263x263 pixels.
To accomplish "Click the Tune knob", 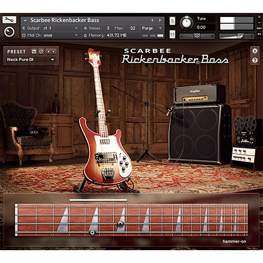I will (x=186, y=22).
